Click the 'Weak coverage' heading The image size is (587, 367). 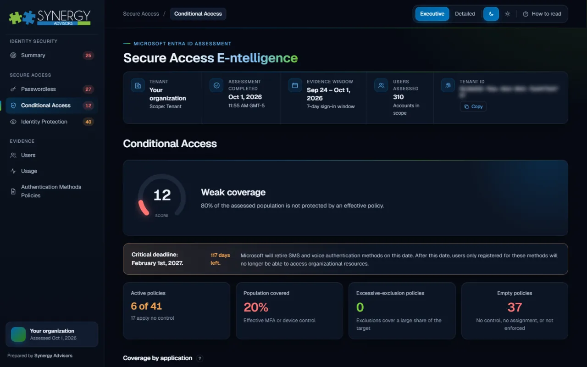click(x=233, y=193)
